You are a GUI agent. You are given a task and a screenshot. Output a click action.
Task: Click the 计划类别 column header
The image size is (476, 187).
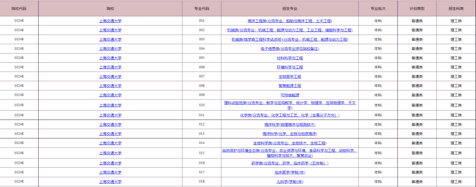417,8
